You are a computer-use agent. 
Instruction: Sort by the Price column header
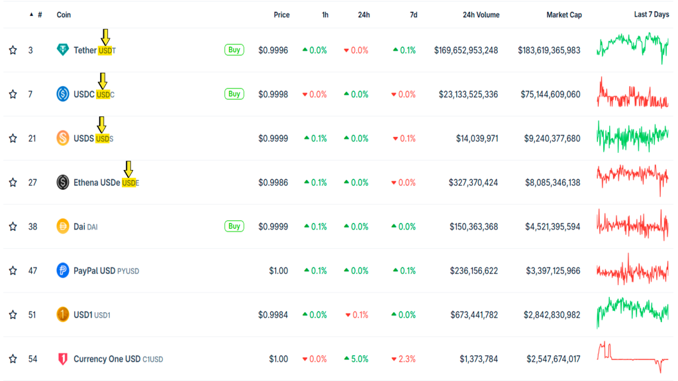coord(281,15)
